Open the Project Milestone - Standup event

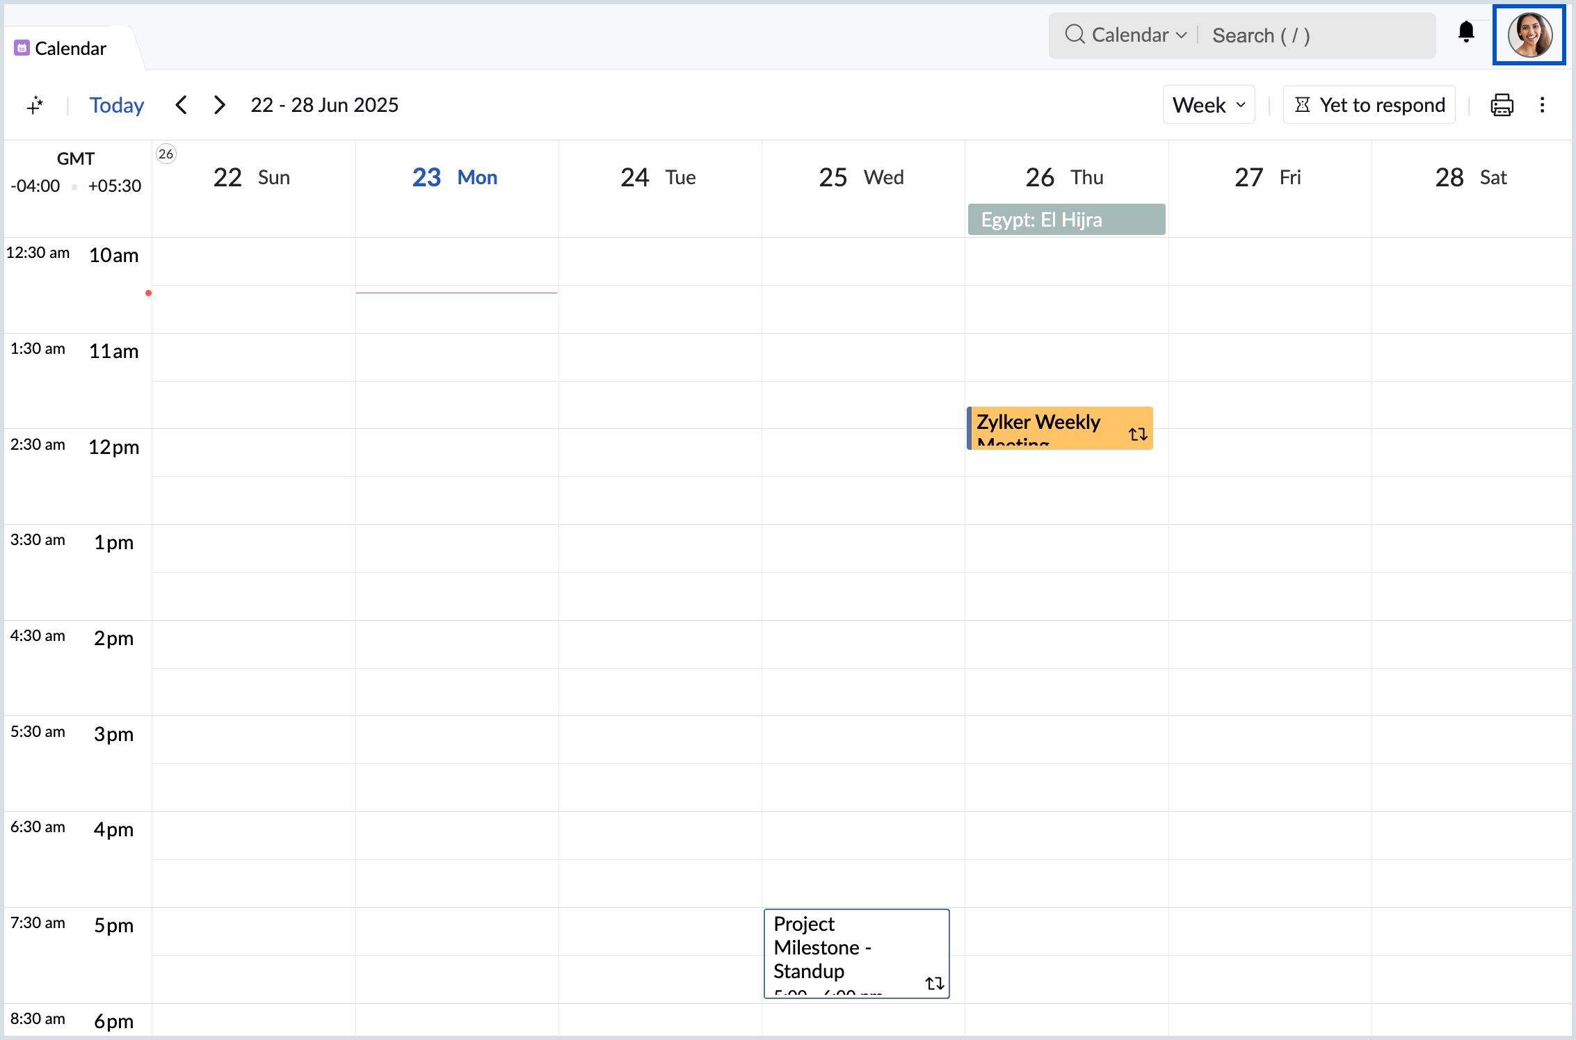point(855,952)
